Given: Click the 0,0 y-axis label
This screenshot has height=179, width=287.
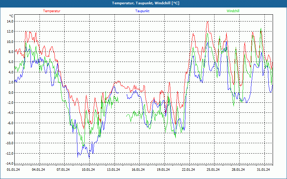Looking at the screenshot, I should 11,92.
